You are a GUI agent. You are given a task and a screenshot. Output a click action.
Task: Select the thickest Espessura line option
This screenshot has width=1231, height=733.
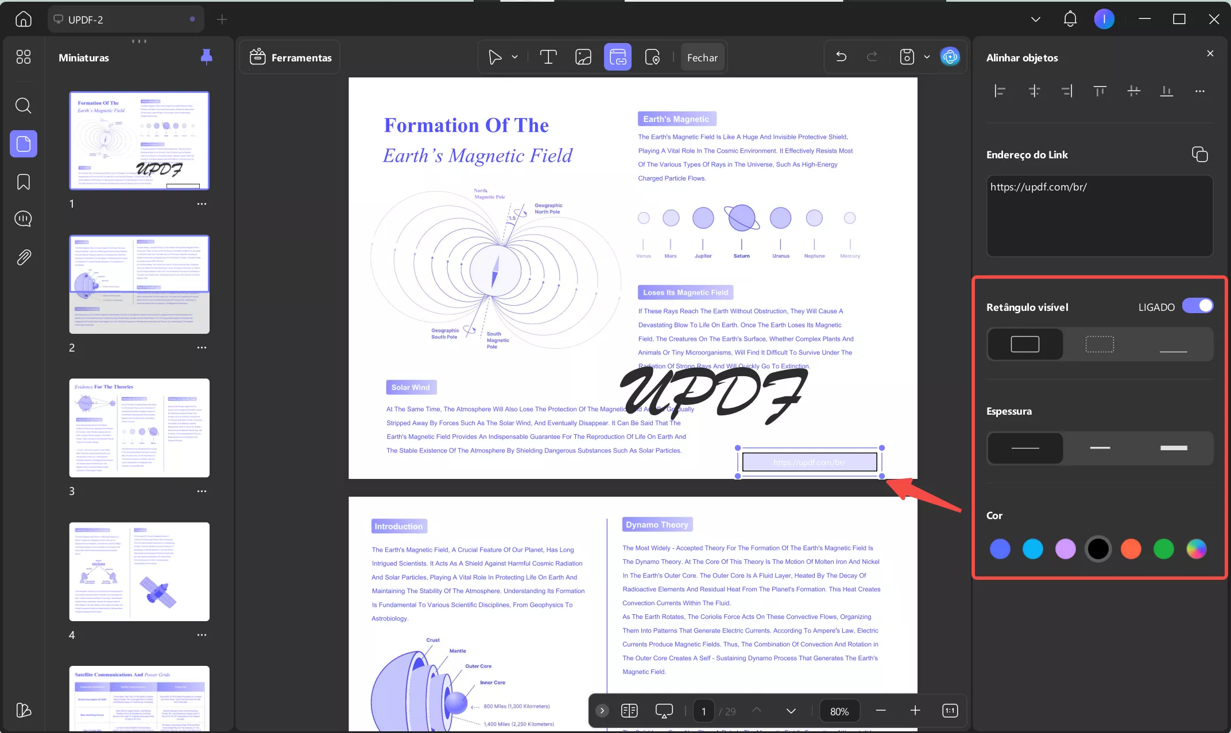(x=1173, y=448)
